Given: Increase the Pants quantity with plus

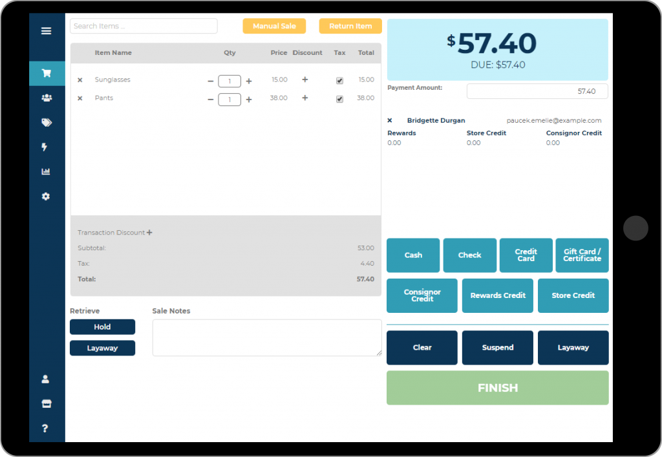Looking at the screenshot, I should [249, 100].
